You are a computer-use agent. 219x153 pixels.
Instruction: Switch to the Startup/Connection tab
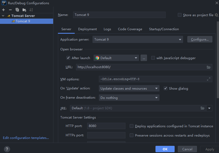(x=164, y=29)
